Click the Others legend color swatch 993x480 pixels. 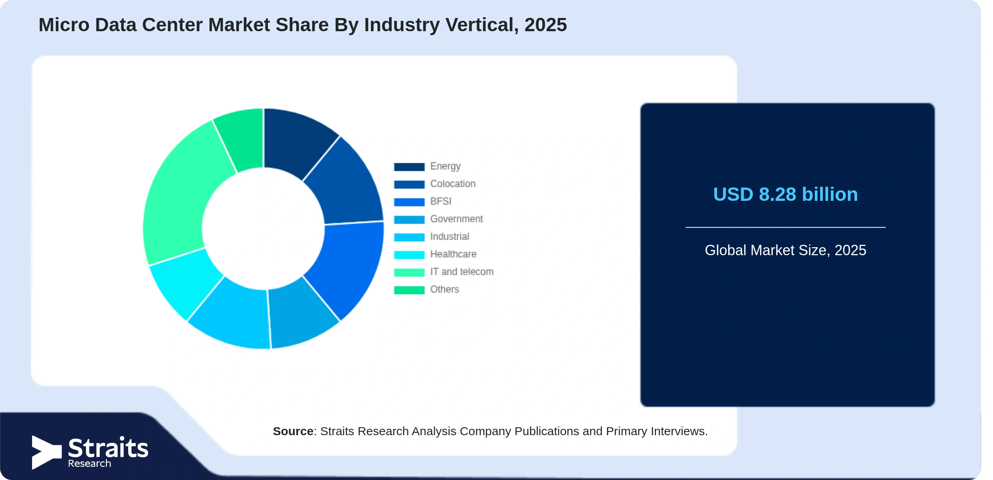click(409, 290)
